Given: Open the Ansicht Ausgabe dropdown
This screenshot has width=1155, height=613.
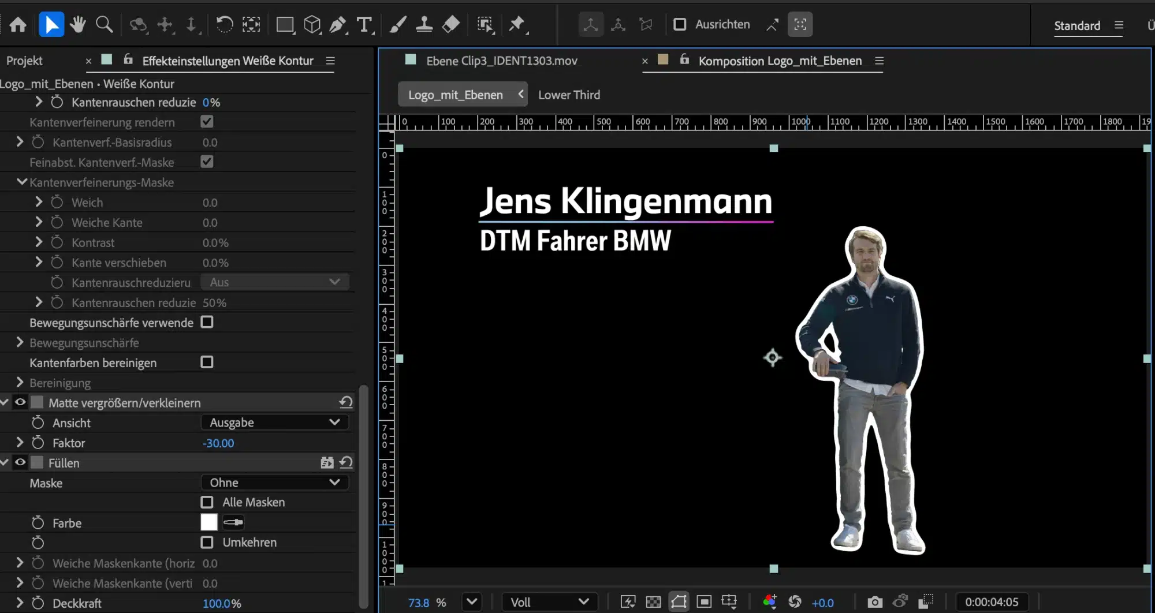Looking at the screenshot, I should [275, 423].
